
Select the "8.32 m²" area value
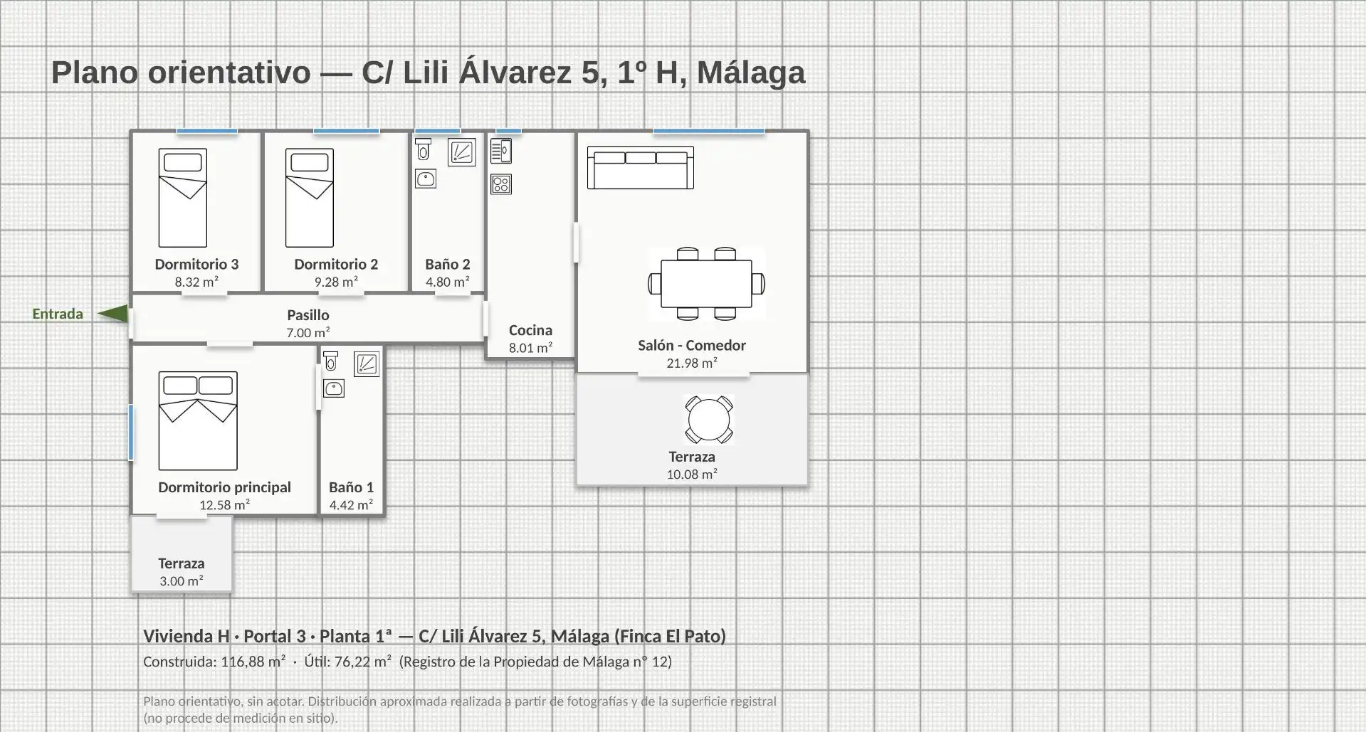(x=197, y=282)
